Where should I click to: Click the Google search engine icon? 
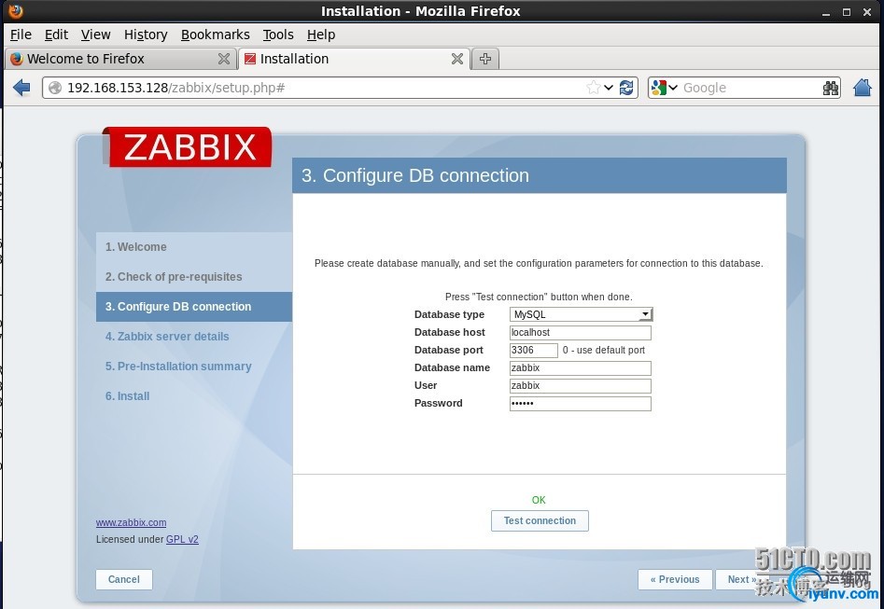click(x=658, y=88)
